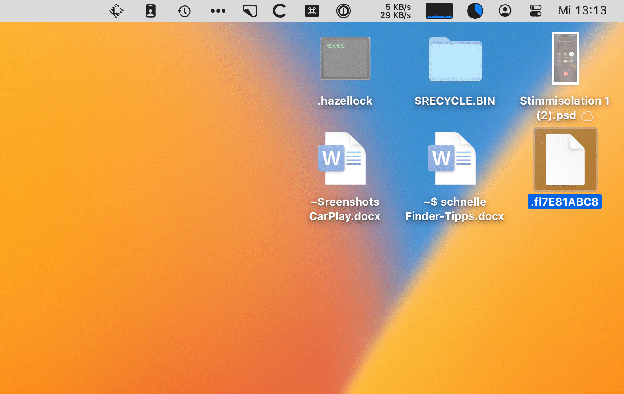The image size is (624, 394).
Task: Open the 1Password menu bar icon
Action: pos(344,11)
